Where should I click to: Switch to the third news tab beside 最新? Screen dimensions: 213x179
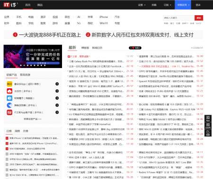pyautogui.click(x=97, y=48)
